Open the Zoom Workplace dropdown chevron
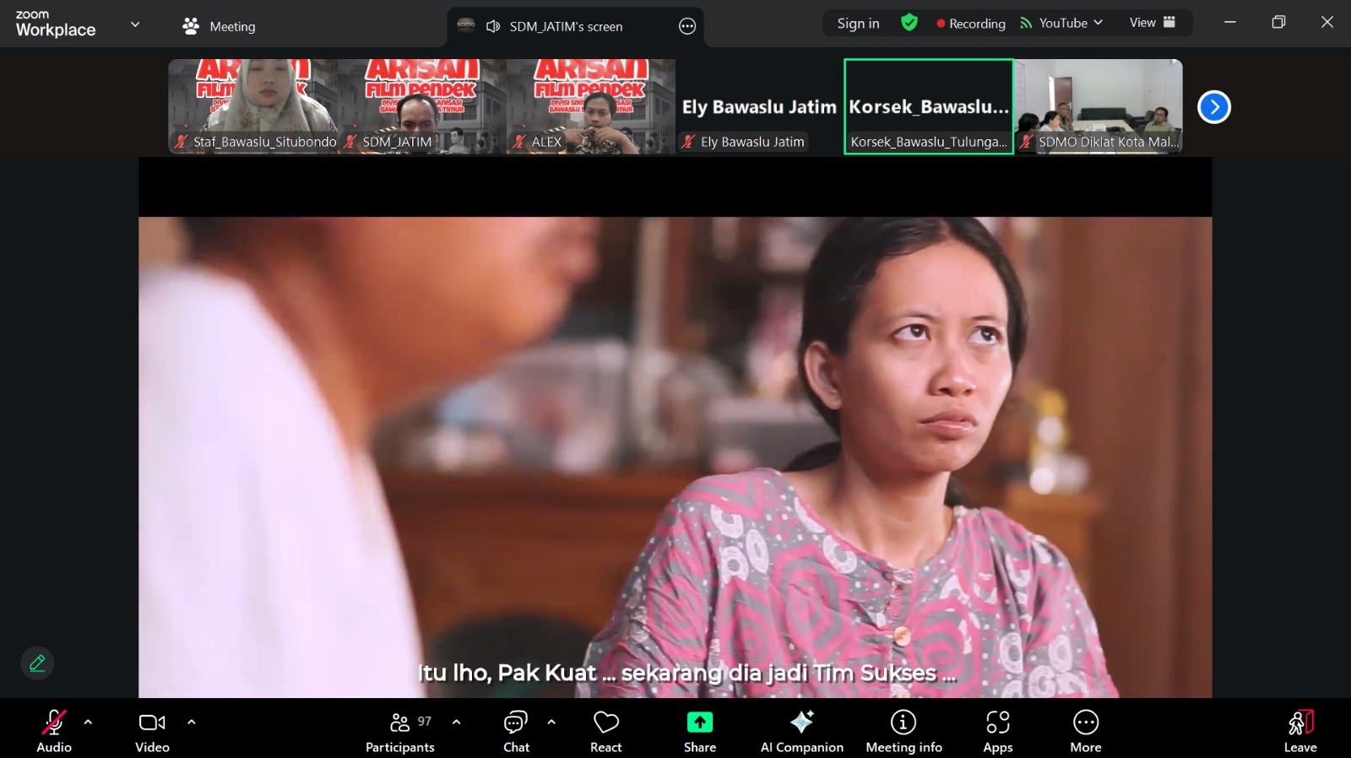The image size is (1351, 758). click(135, 24)
